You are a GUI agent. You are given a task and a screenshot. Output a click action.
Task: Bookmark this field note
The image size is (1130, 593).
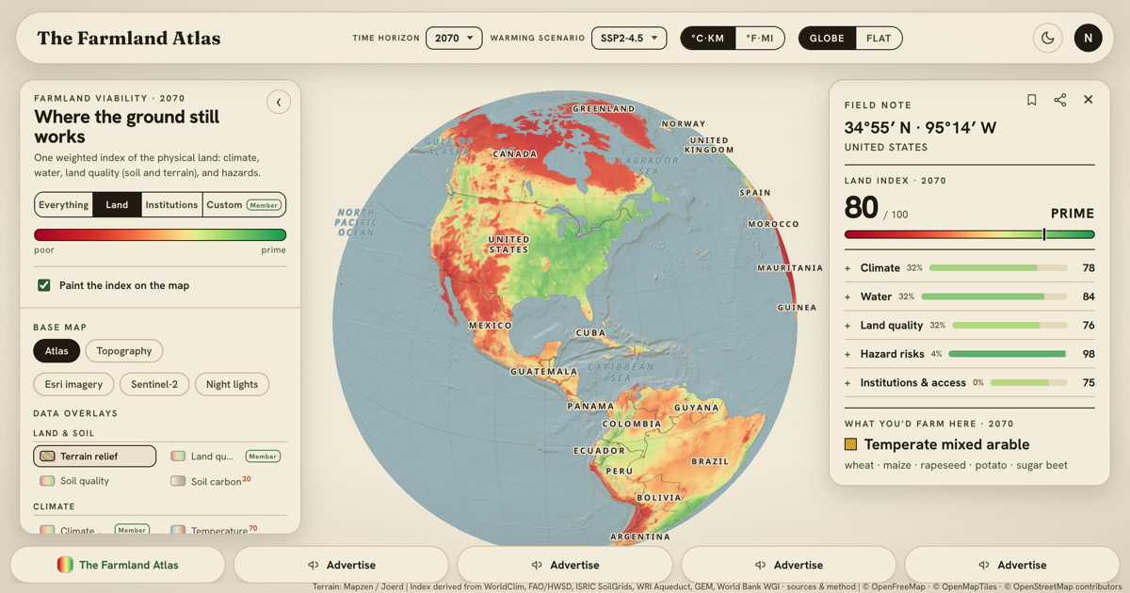(1032, 100)
